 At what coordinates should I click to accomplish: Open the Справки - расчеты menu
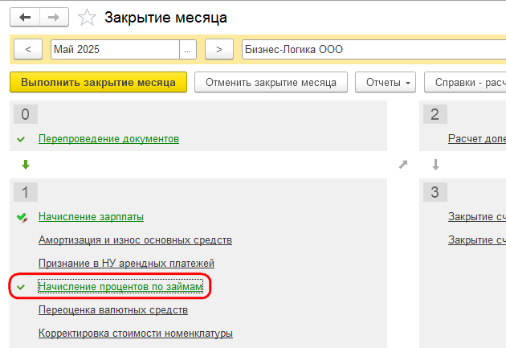[x=465, y=82]
